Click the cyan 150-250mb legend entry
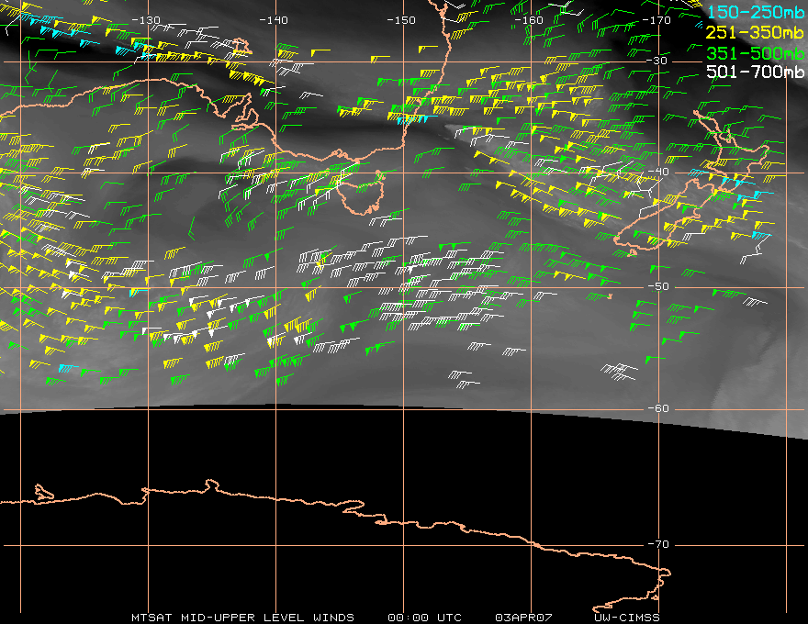Screen dimensions: 808x624 coord(755,12)
